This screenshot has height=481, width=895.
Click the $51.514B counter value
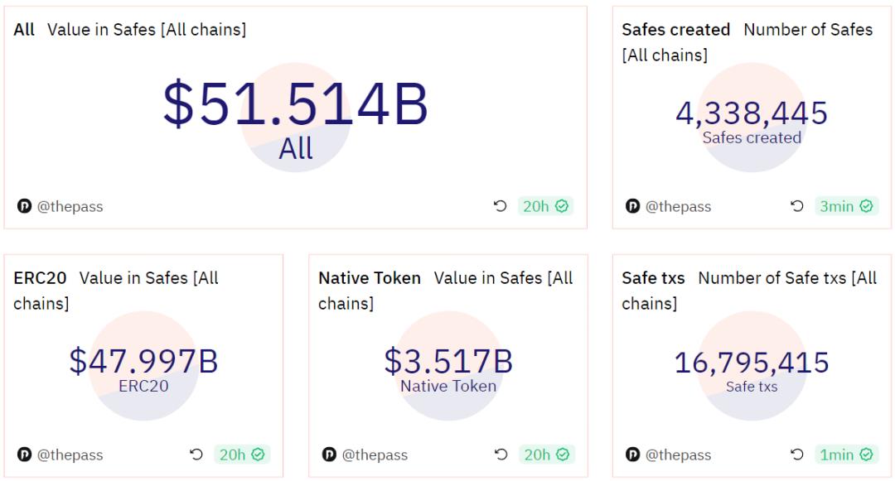pyautogui.click(x=295, y=104)
